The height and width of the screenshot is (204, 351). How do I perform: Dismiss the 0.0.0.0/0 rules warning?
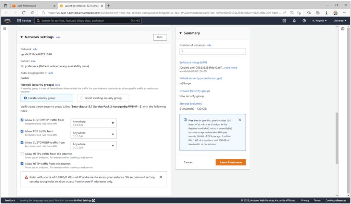(161, 177)
